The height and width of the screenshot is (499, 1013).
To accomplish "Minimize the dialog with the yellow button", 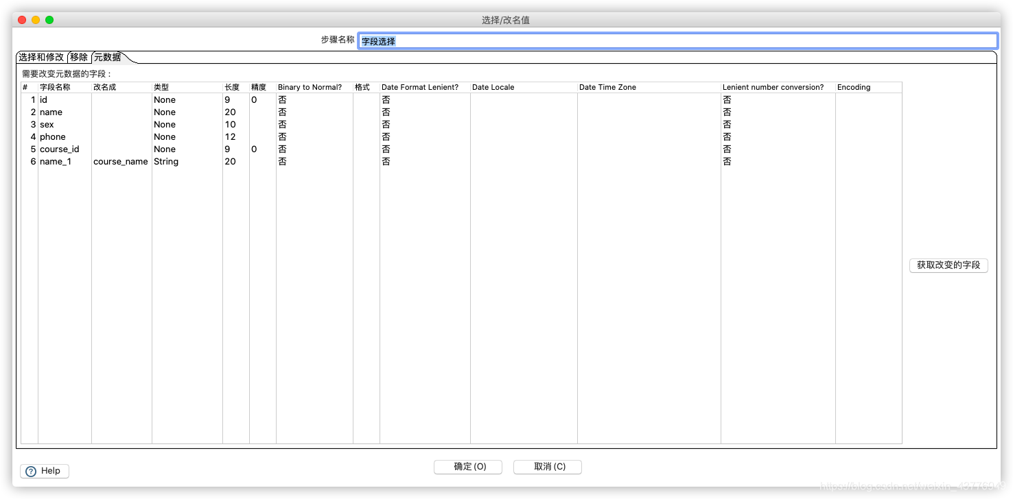I will coord(36,20).
